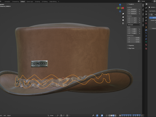Switch to the Animation workspace tab
Image resolution: width=156 pixels, height=117 pixels.
tap(7, 2)
